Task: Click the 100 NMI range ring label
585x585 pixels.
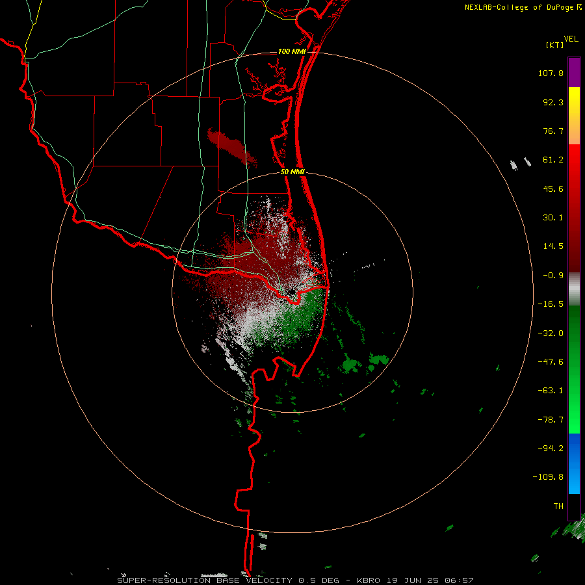Action: (292, 51)
